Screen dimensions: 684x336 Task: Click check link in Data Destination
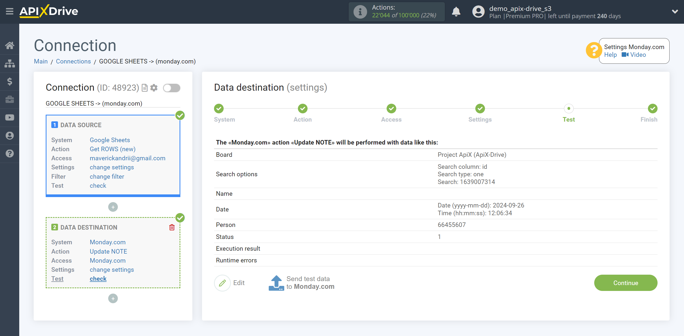(x=98, y=279)
